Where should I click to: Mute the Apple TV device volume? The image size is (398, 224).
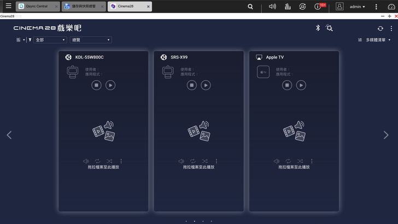pos(277,161)
